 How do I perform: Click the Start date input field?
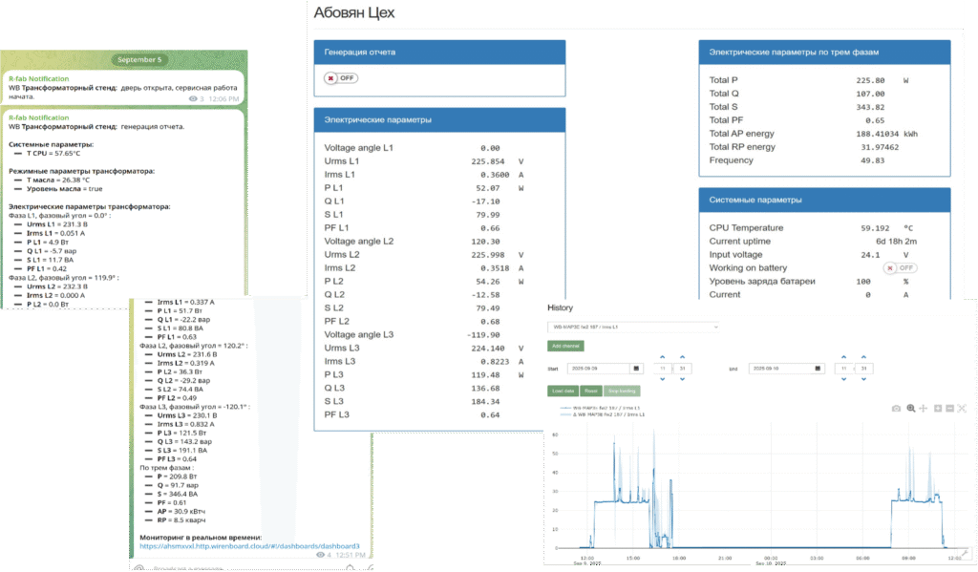[591, 368]
